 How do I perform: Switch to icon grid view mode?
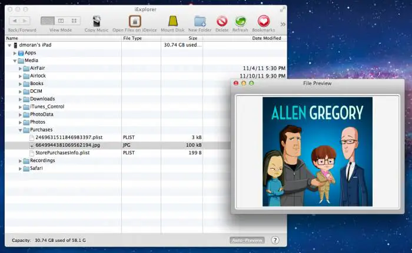[74, 21]
